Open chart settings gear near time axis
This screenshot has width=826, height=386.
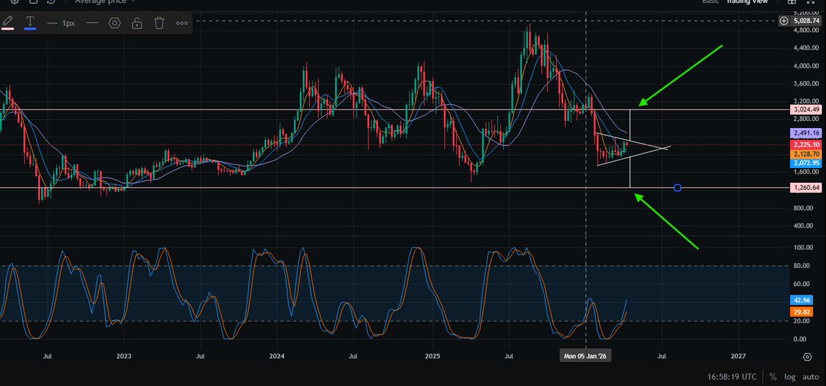pos(807,356)
